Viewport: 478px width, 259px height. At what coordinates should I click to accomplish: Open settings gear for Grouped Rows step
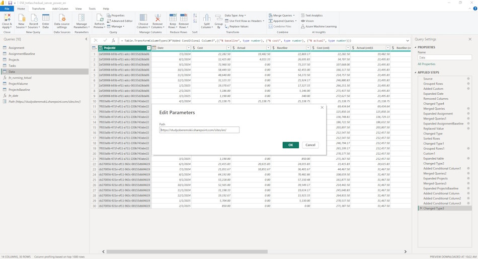coord(468,83)
